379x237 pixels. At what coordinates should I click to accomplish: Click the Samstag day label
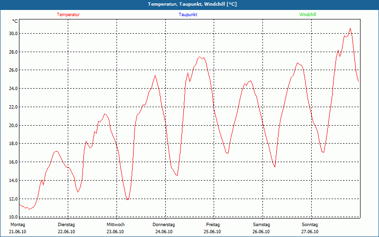[262, 225]
